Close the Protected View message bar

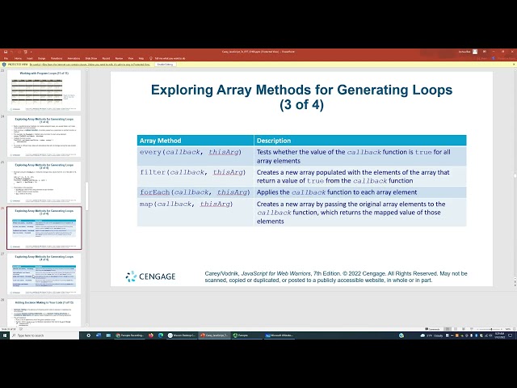click(x=514, y=65)
